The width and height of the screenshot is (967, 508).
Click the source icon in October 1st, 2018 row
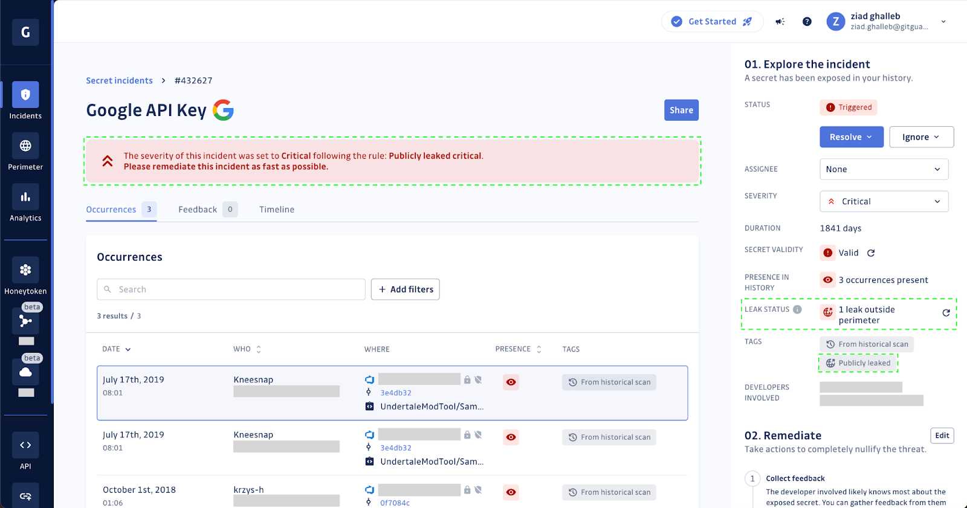[369, 490]
